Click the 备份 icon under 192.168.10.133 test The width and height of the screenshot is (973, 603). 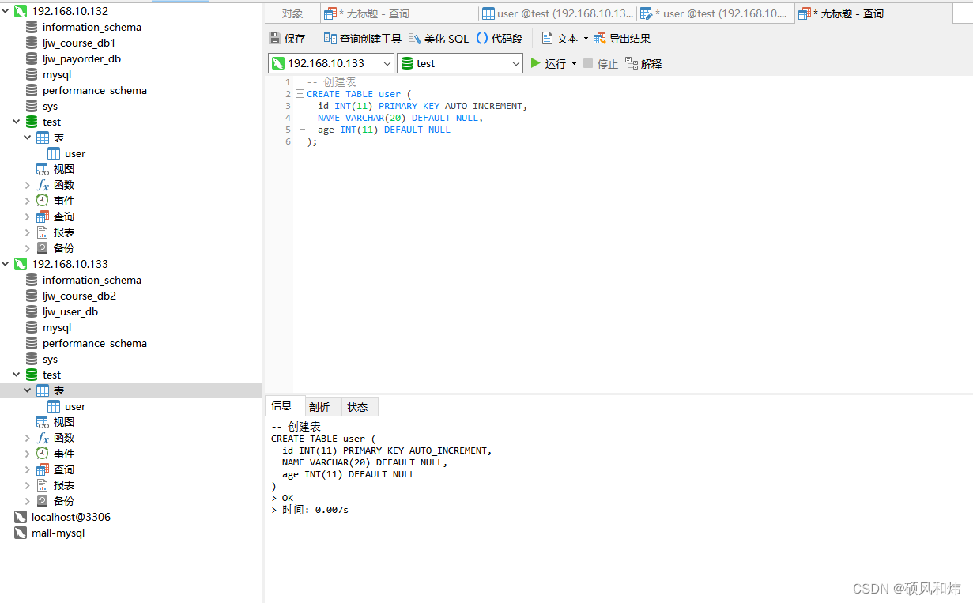(x=43, y=501)
